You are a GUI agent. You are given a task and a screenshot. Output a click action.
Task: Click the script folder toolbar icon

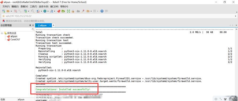[x=88, y=11]
